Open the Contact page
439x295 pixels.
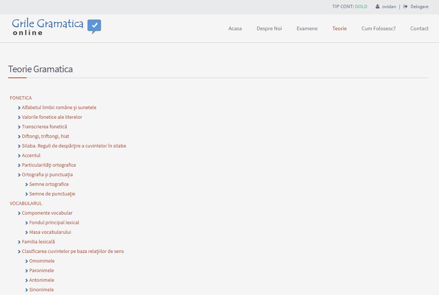(x=419, y=28)
